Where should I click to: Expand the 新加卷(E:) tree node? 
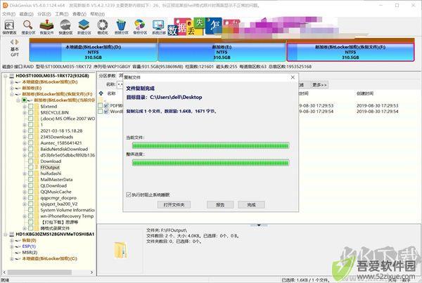pos(11,88)
